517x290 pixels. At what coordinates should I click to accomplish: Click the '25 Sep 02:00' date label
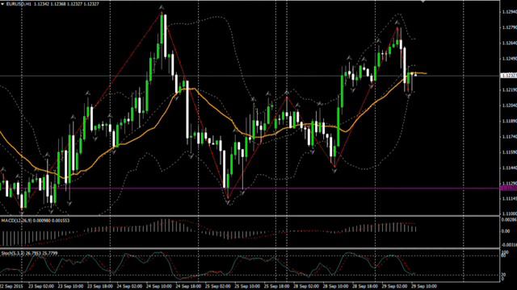click(x=218, y=287)
